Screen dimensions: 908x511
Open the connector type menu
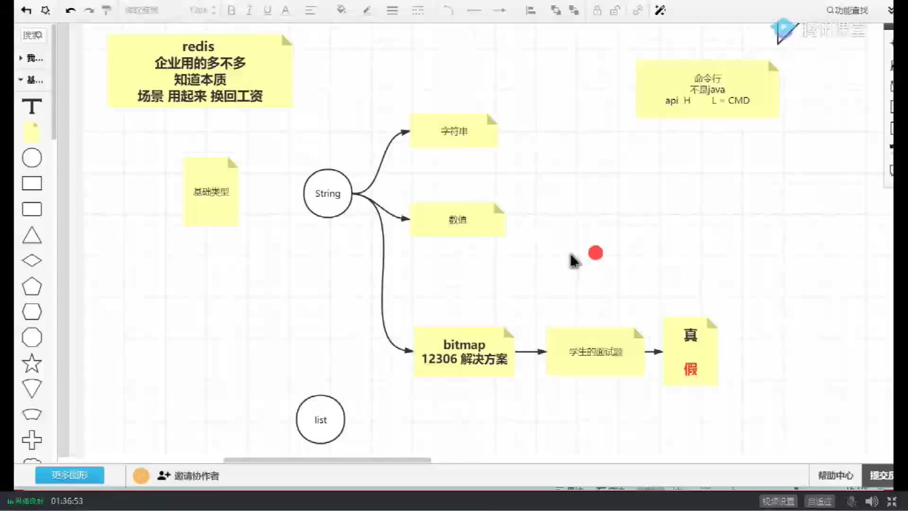point(448,10)
